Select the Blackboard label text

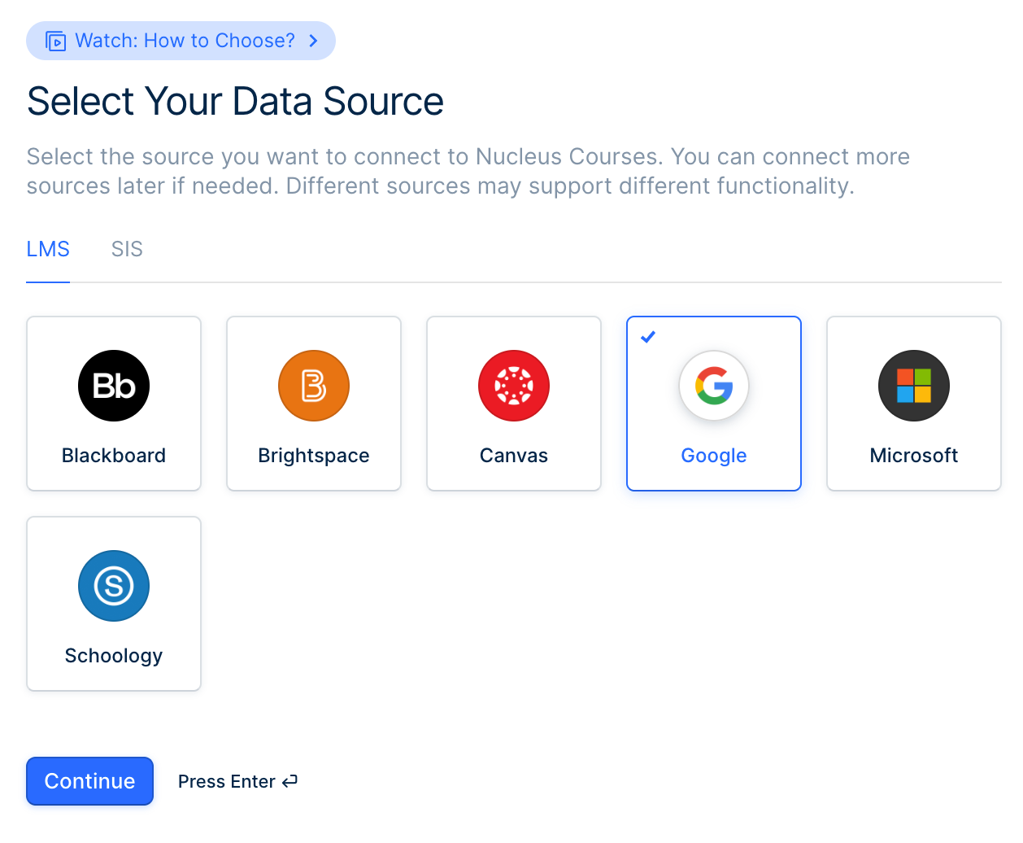coord(114,456)
